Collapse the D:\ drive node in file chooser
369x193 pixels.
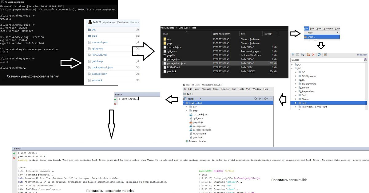pos(292,69)
